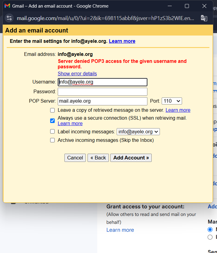217x253 pixels.
Task: Go back with the « Back button
Action: (x=98, y=158)
